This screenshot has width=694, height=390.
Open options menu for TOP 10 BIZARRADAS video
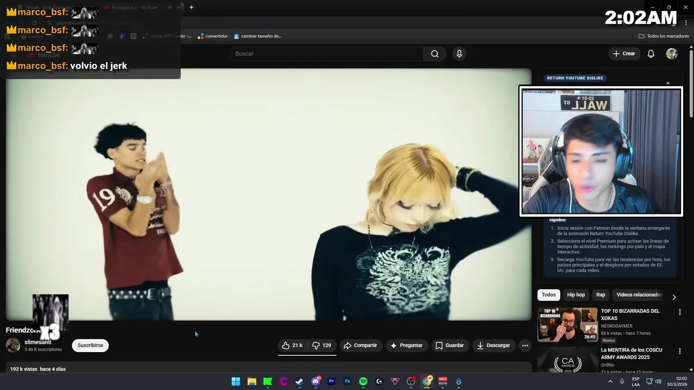point(679,312)
